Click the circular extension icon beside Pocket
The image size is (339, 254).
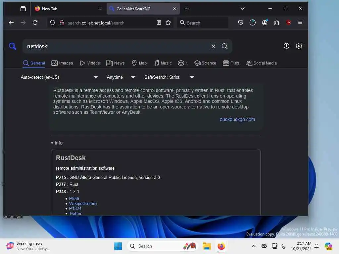[253, 23]
